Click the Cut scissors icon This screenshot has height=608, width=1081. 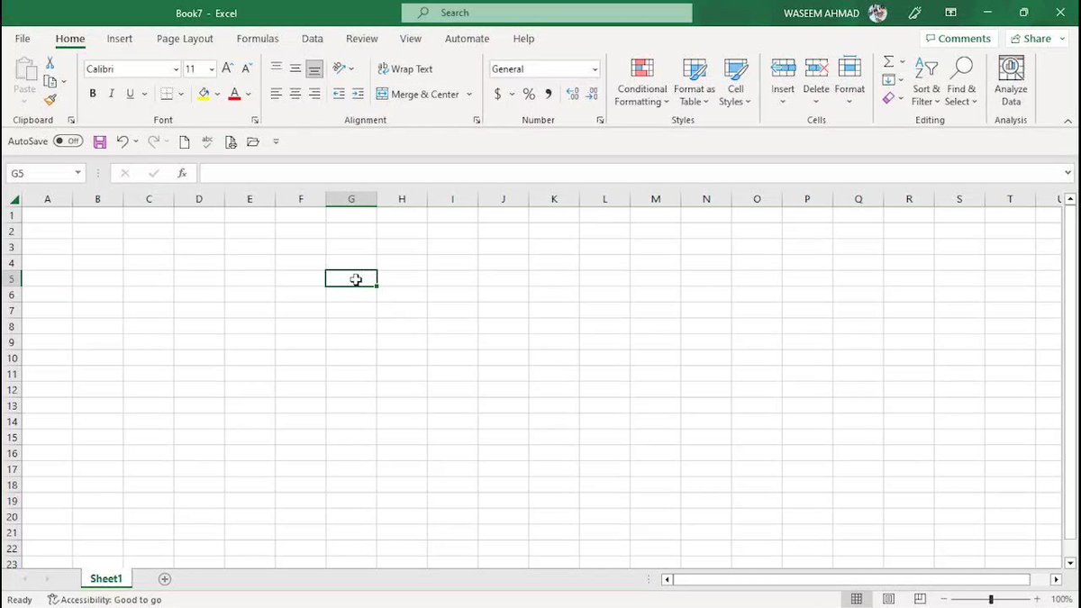[x=50, y=63]
